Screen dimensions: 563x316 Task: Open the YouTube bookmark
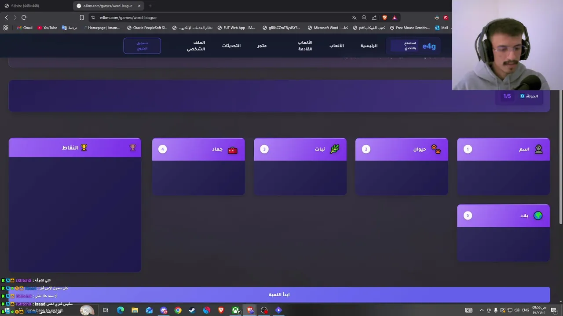(47, 28)
